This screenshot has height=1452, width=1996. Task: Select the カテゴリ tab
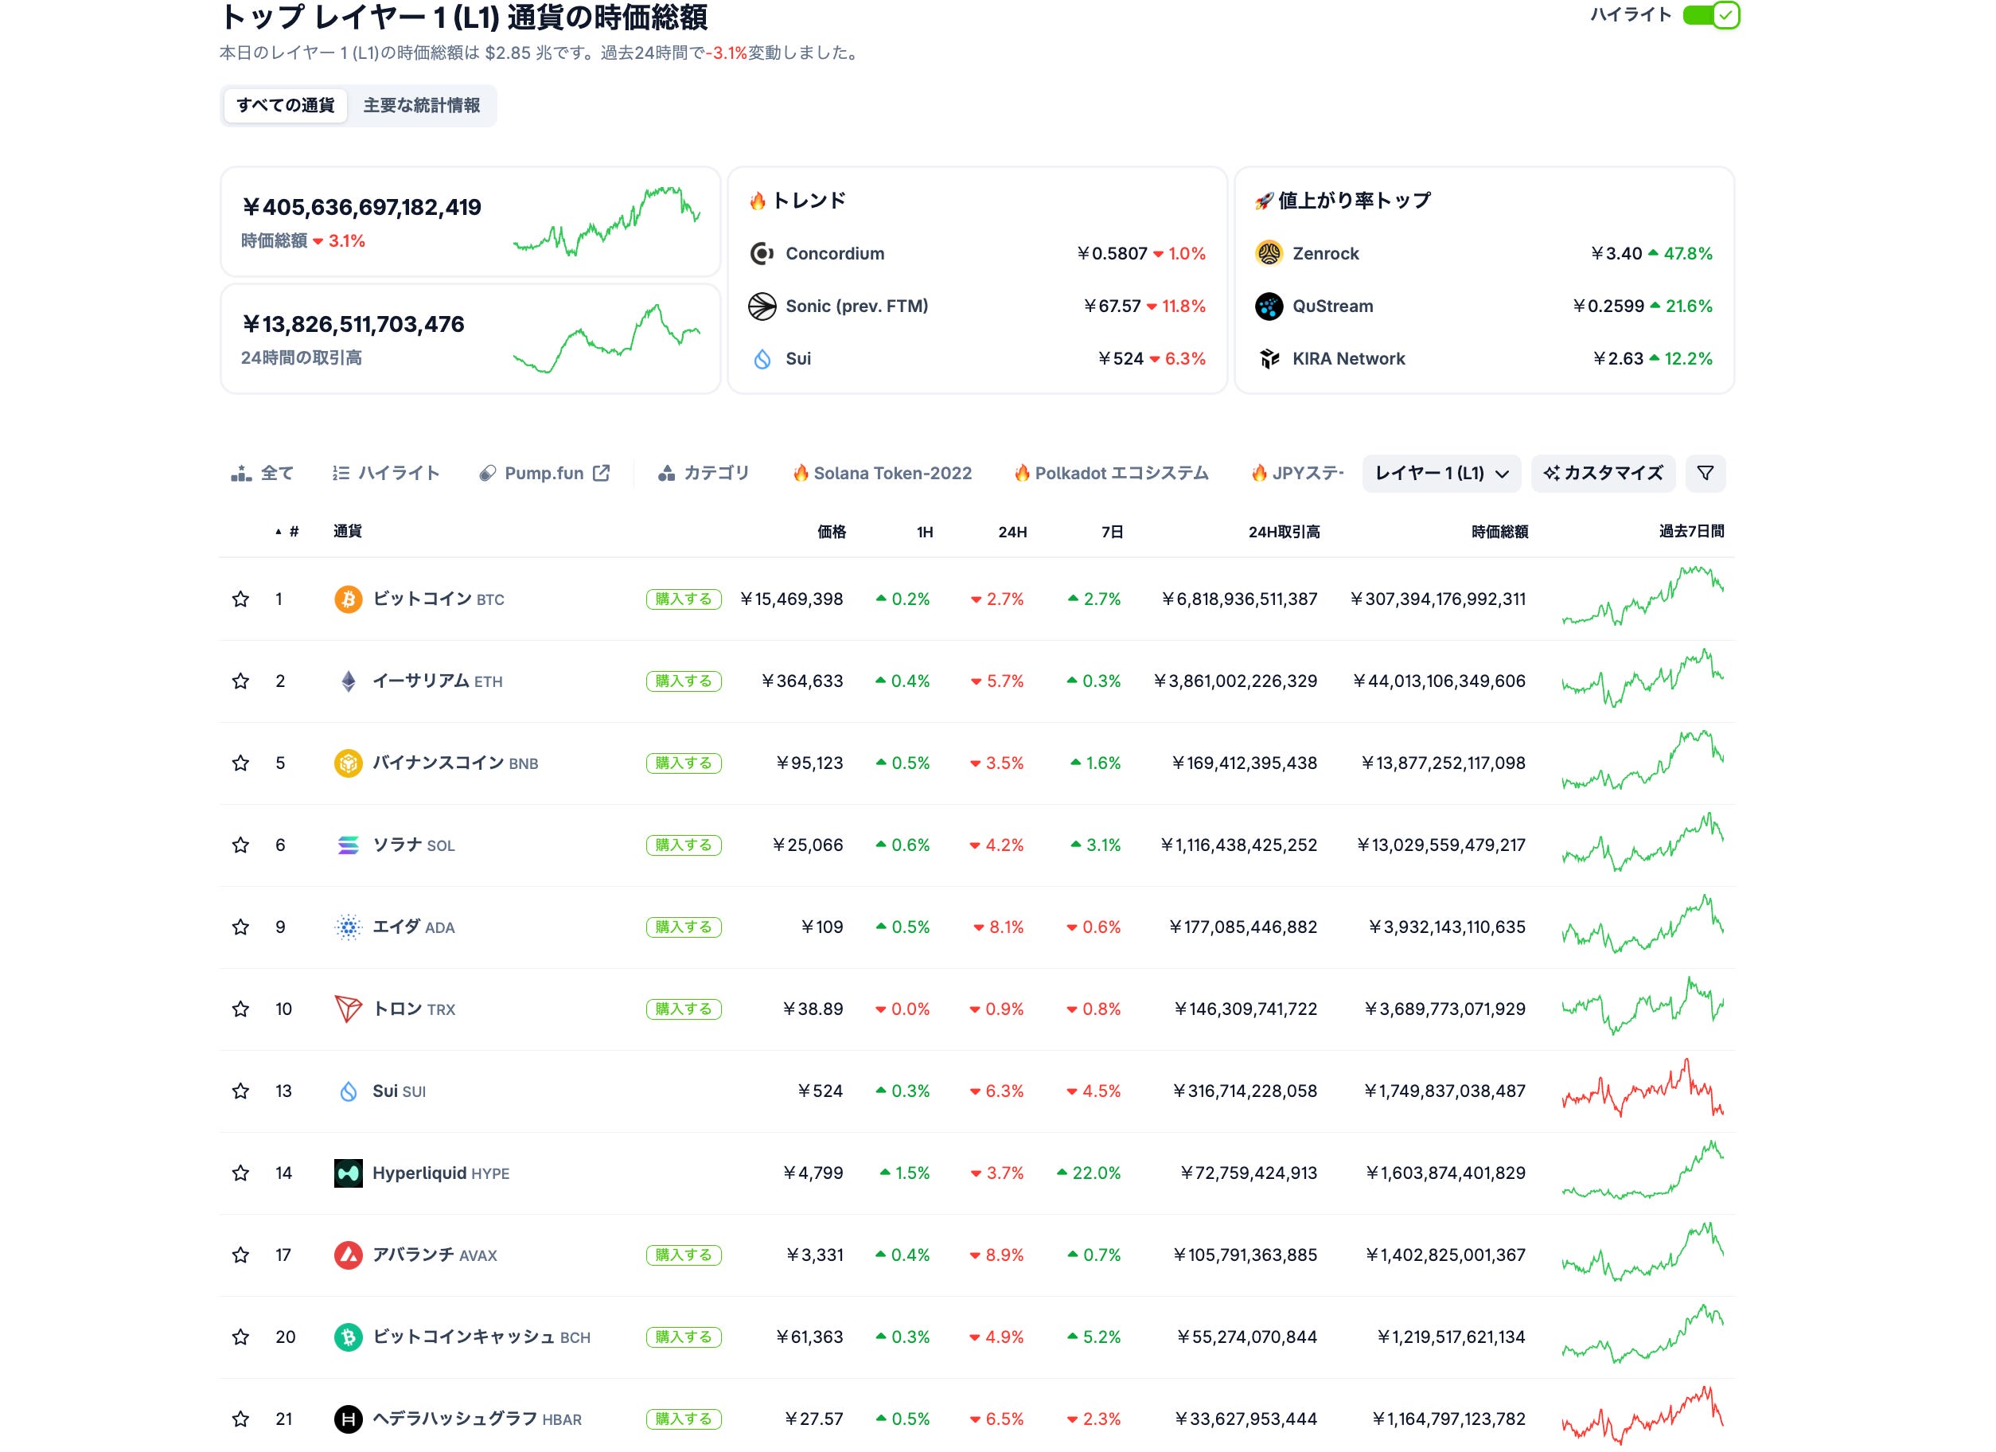[704, 474]
